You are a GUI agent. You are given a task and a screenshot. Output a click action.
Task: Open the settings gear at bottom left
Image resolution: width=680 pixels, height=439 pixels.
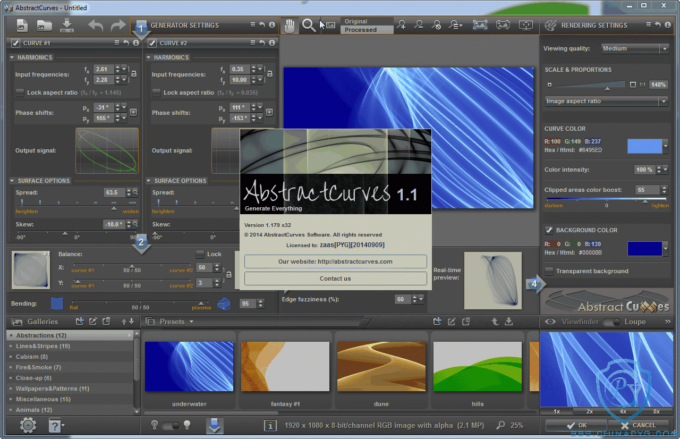tap(28, 425)
